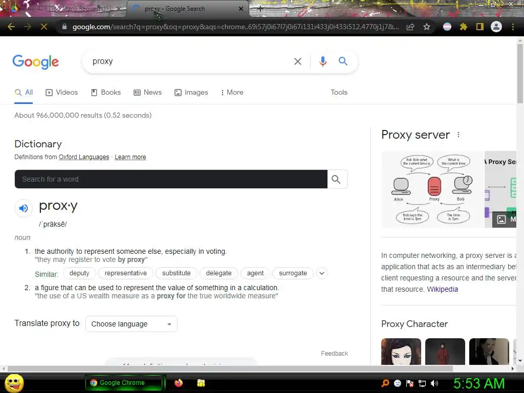Select the similar word surrogate
This screenshot has height=393, width=524.
[293, 273]
